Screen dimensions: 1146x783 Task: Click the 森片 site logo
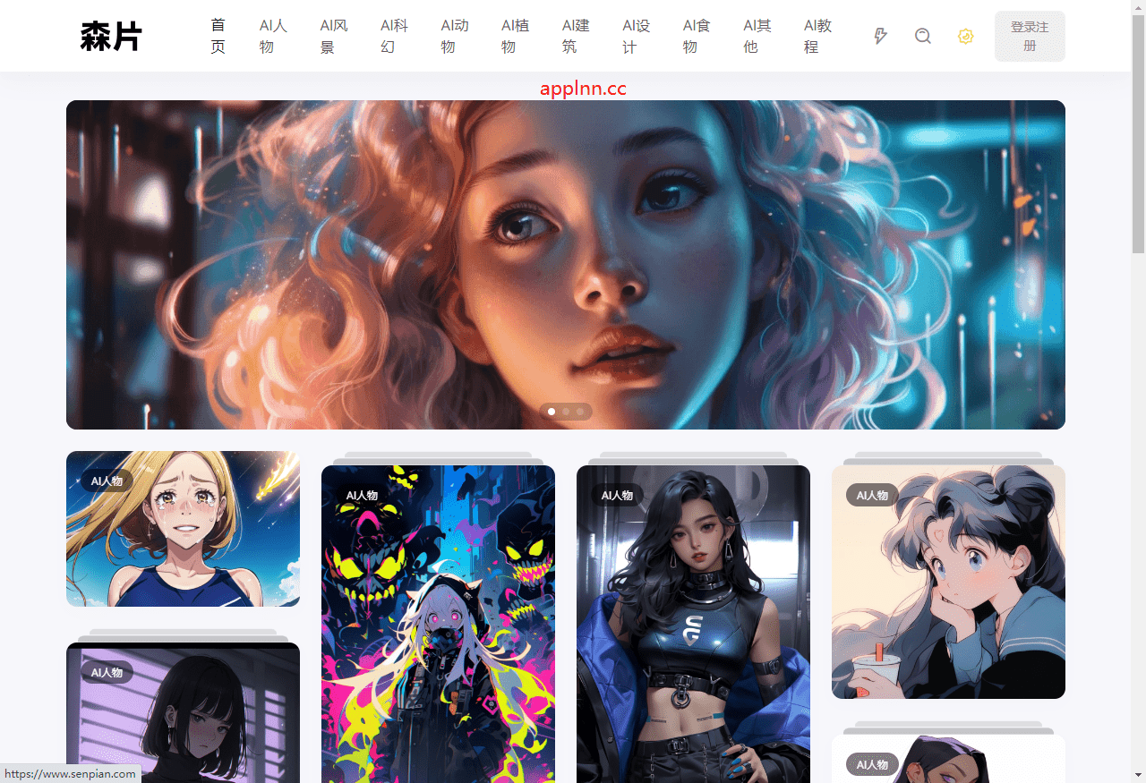pos(111,36)
